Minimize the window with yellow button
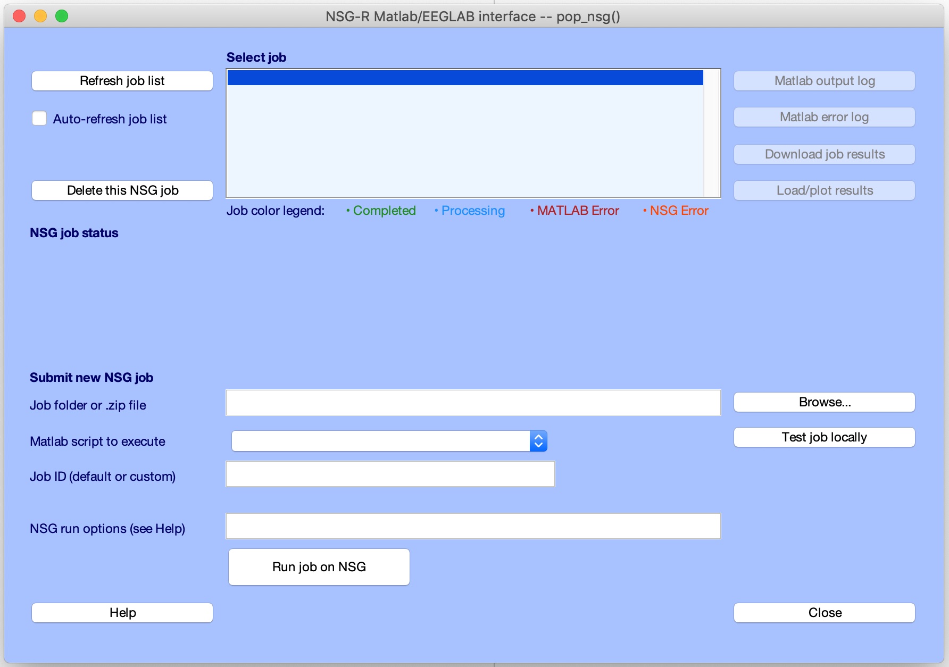949x667 pixels. pyautogui.click(x=40, y=16)
